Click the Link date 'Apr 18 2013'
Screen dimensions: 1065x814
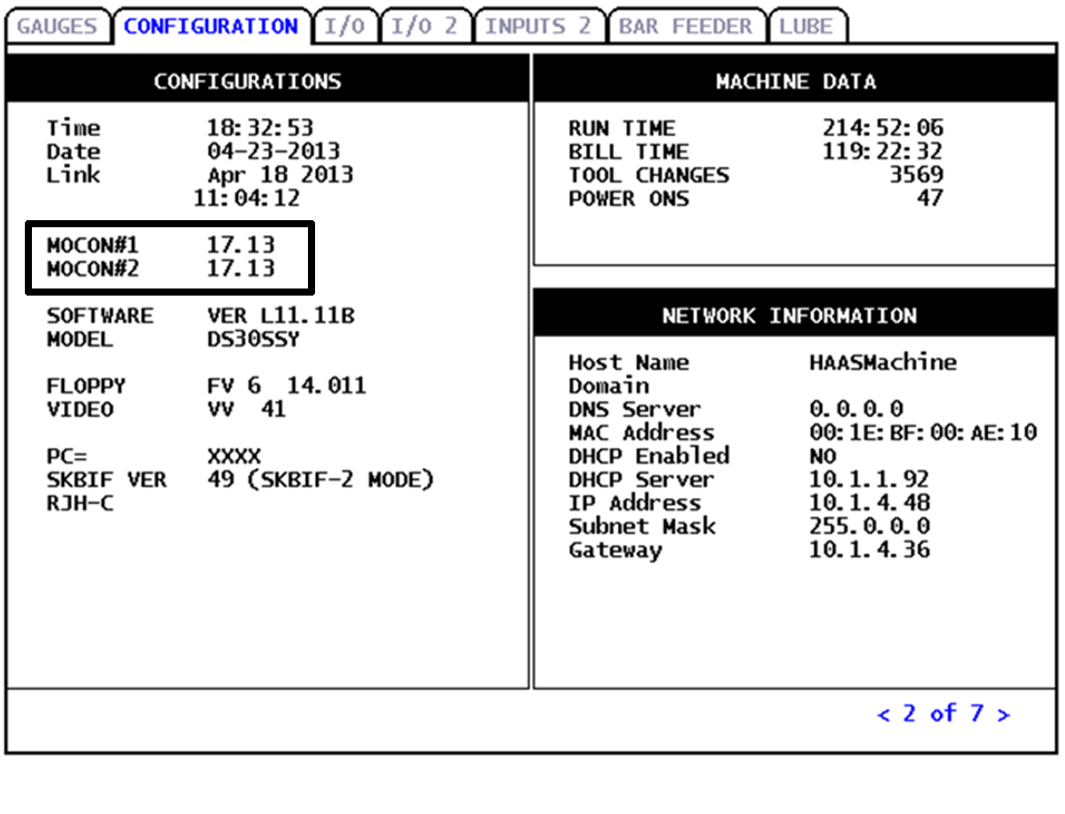click(x=280, y=176)
